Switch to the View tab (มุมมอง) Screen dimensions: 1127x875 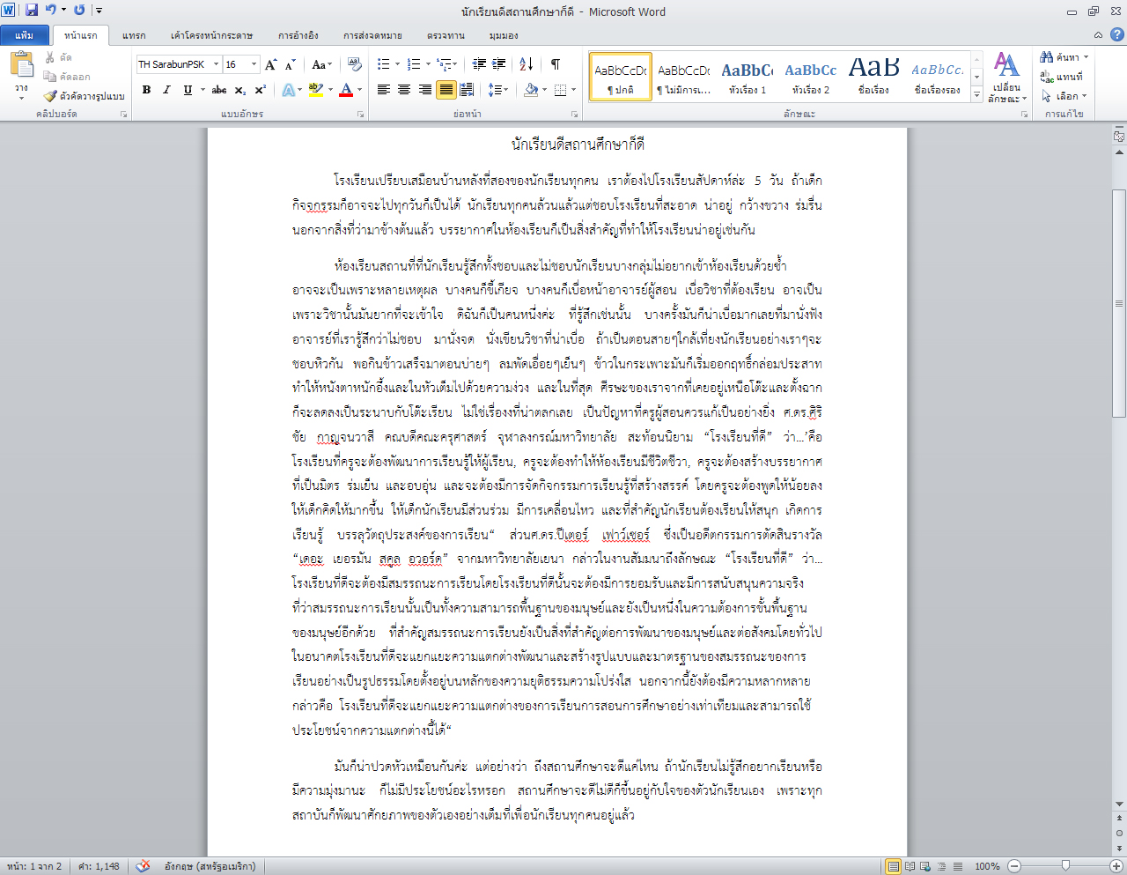click(x=504, y=35)
